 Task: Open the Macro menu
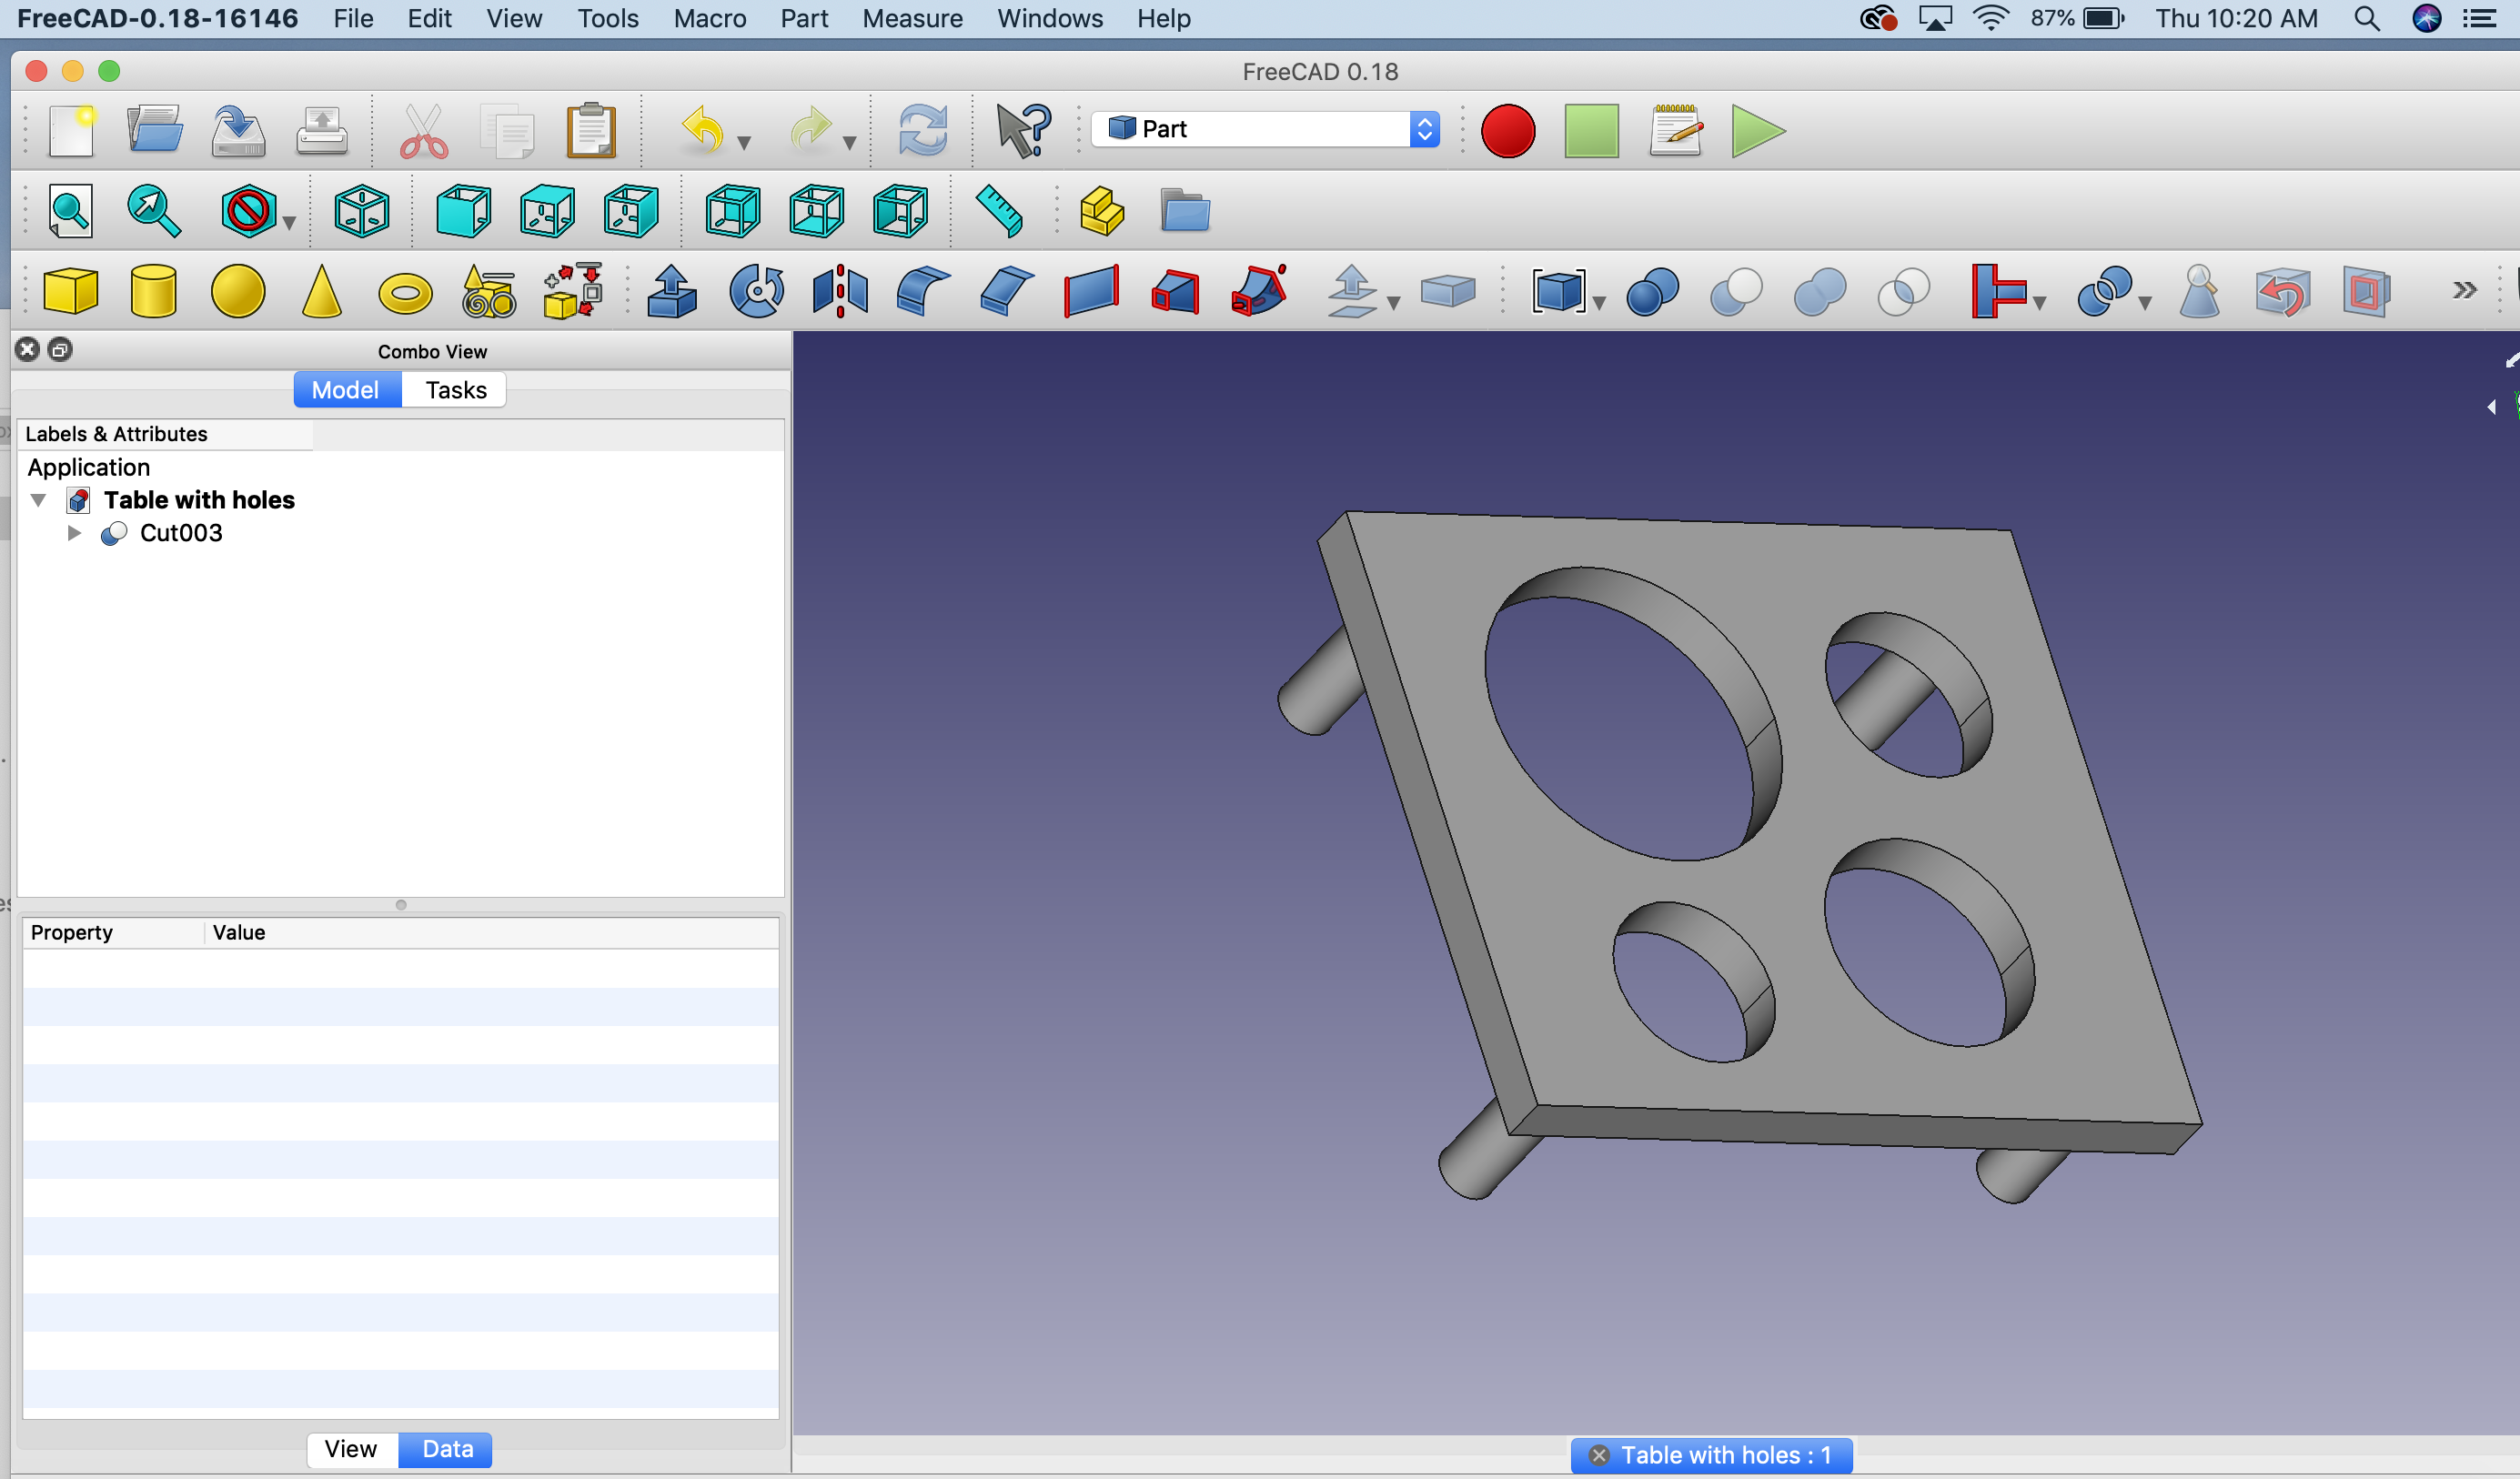(x=710, y=18)
